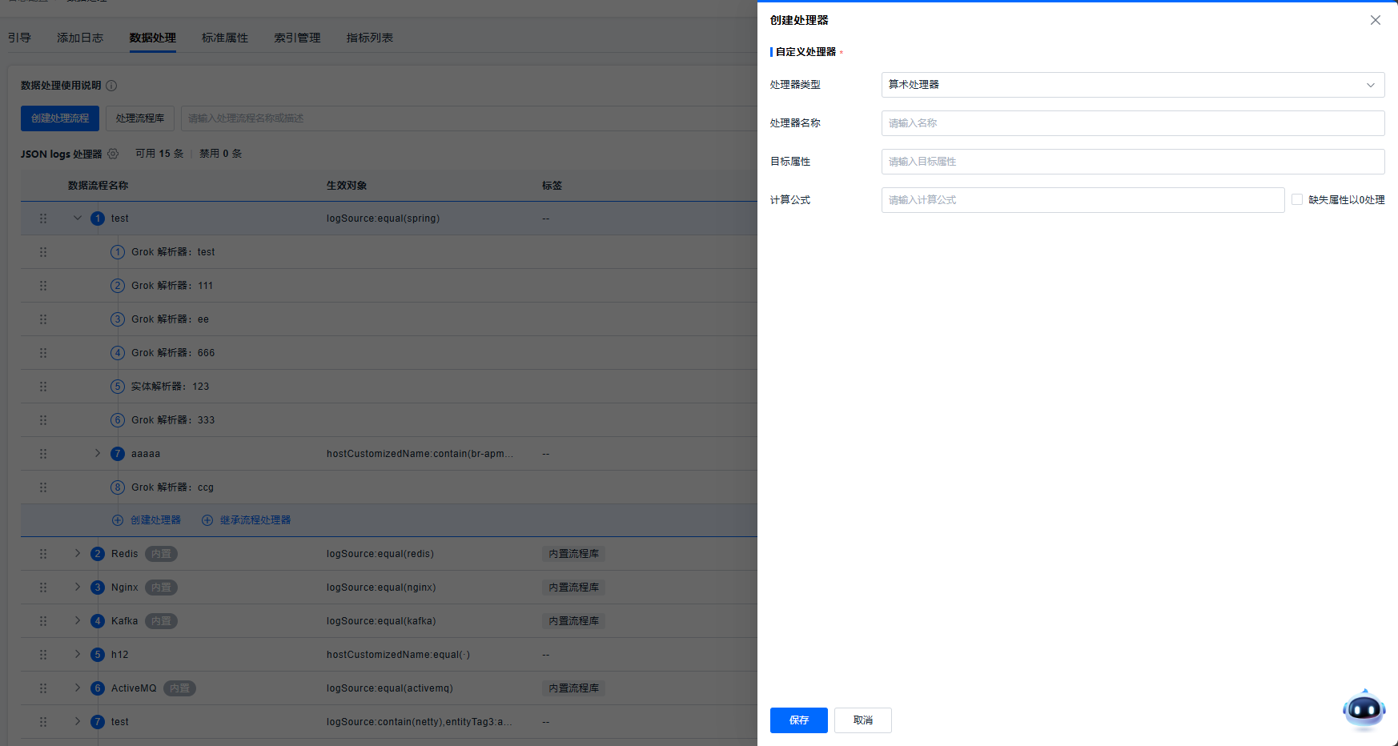1398x746 pixels.
Task: Open the 索引管理 tab
Action: 297,38
